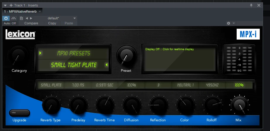Click the Compare button
The width and height of the screenshot is (270, 131).
pyautogui.click(x=31, y=23)
